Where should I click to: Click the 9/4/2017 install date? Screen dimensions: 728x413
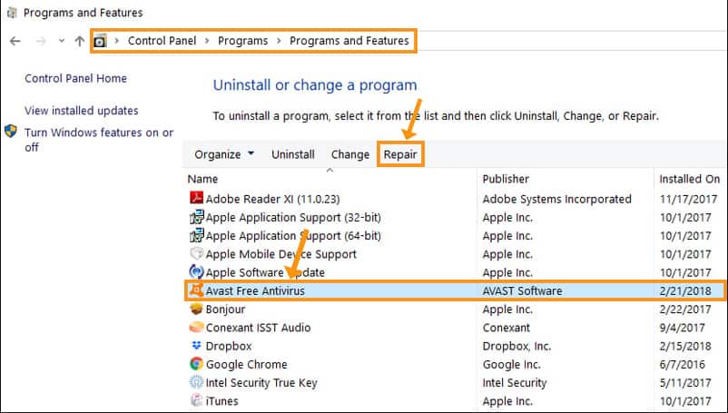682,328
